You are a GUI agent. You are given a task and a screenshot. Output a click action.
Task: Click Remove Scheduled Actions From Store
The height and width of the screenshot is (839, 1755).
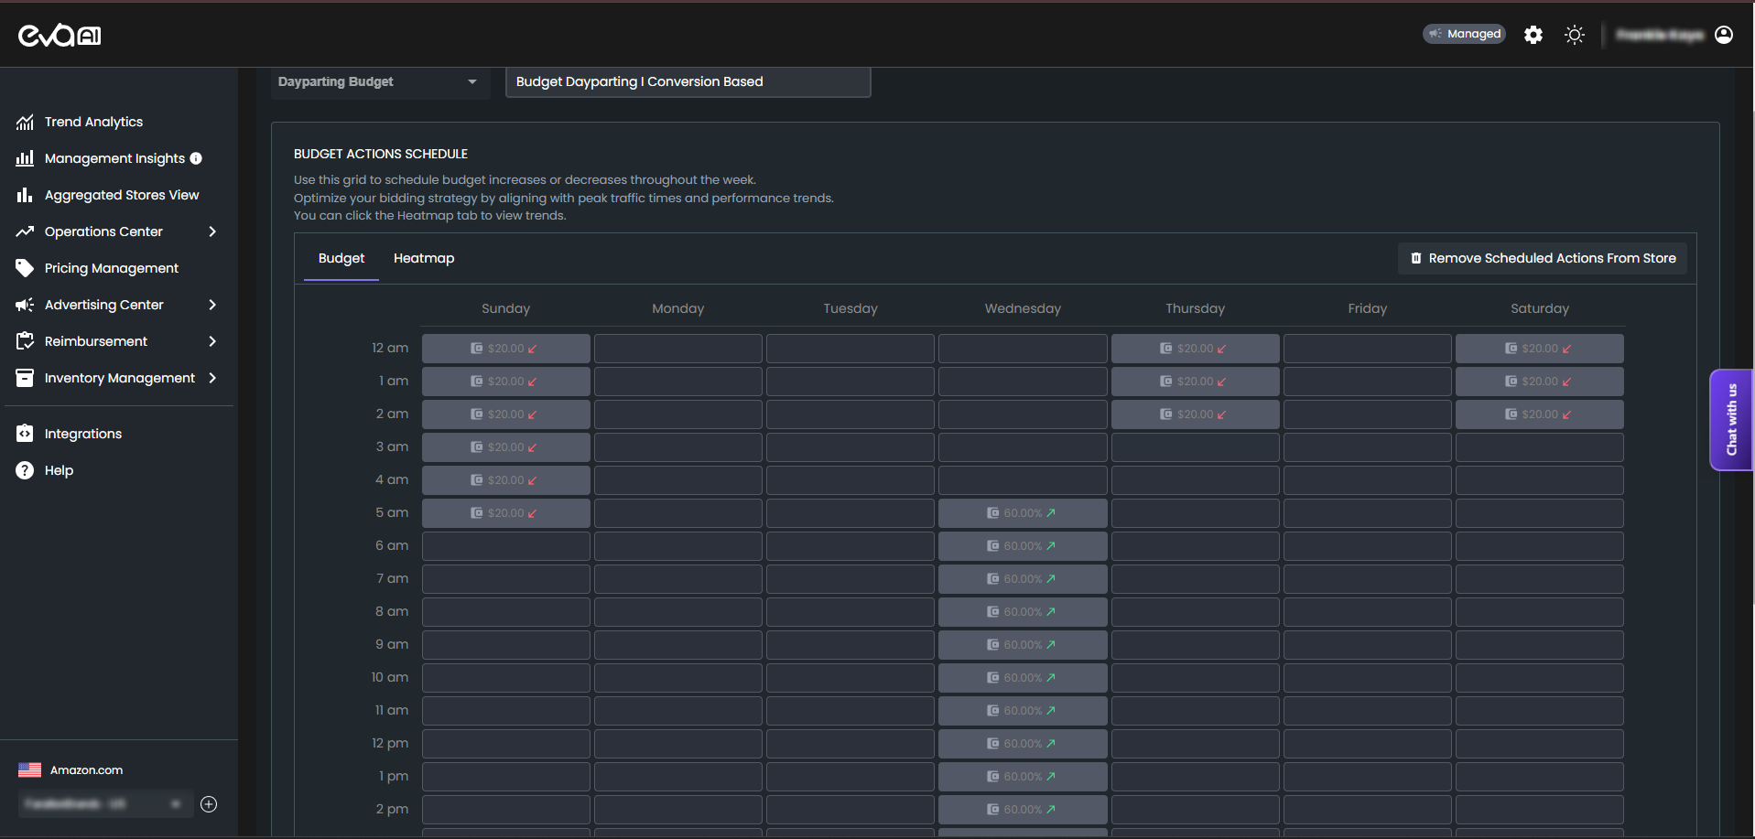point(1542,258)
